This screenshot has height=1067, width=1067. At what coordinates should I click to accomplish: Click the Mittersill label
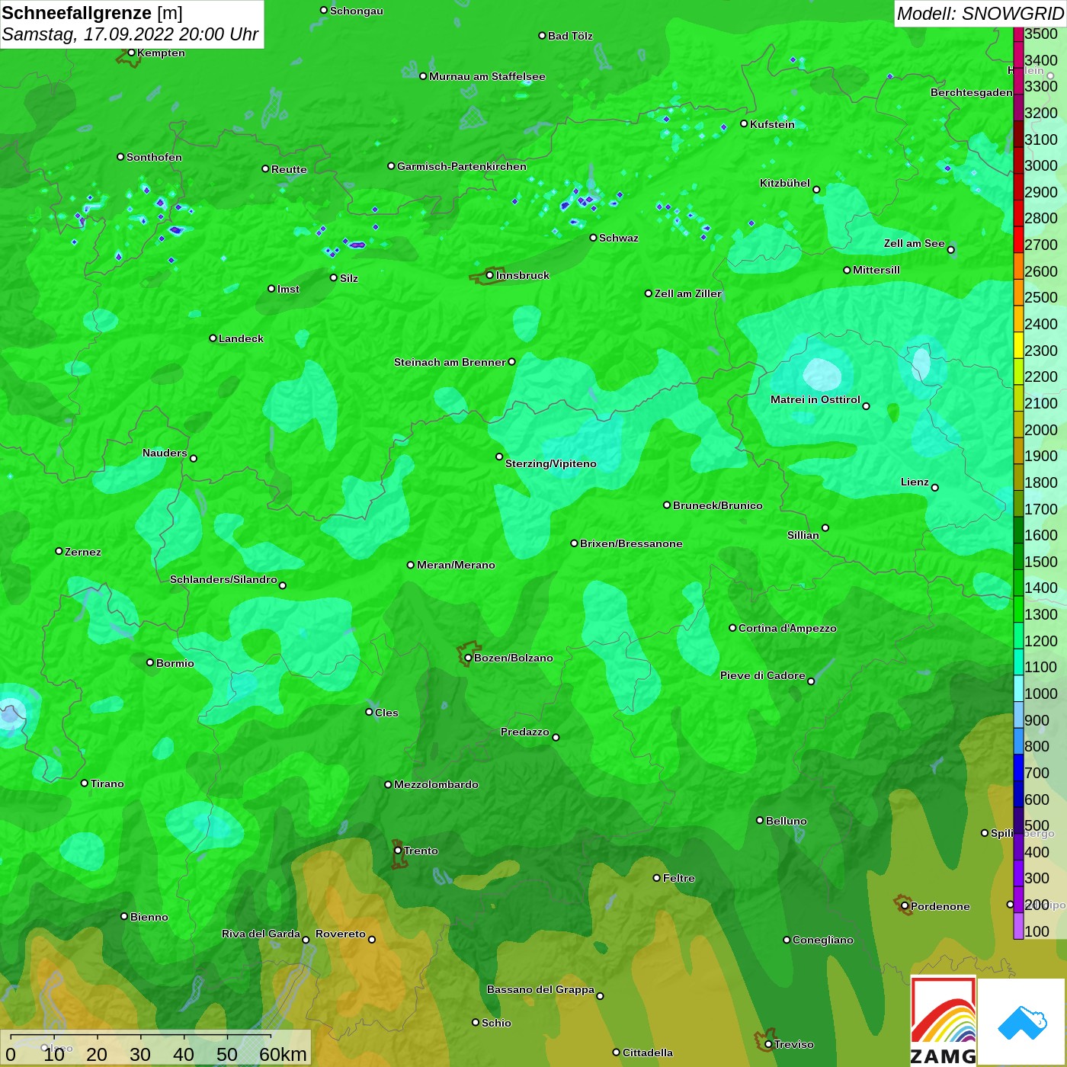coord(876,270)
